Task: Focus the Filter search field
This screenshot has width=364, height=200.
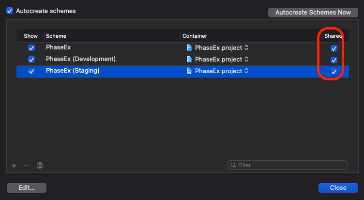Action: [290, 165]
